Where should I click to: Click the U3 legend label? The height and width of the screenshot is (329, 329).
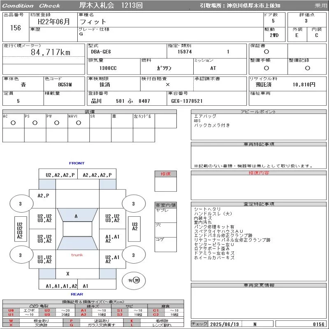47,315
